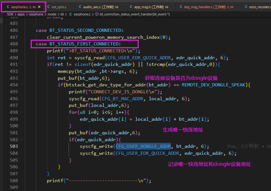
Task: Click the int keyword on line 490
Action: point(51,58)
